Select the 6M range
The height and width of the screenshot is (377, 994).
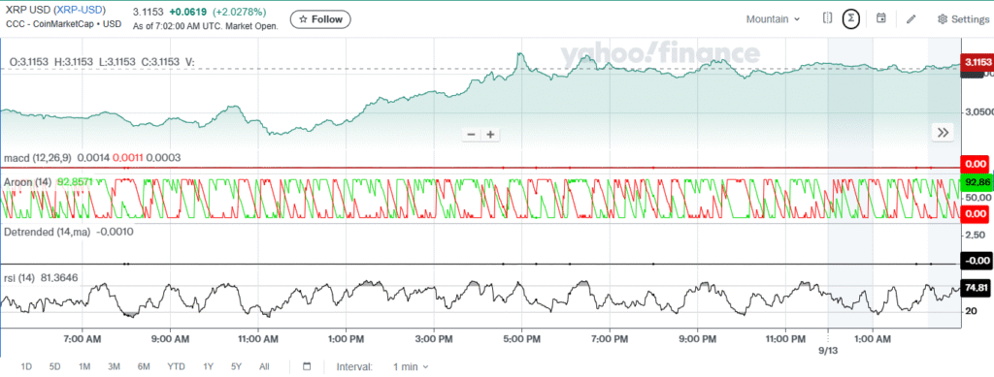click(144, 366)
